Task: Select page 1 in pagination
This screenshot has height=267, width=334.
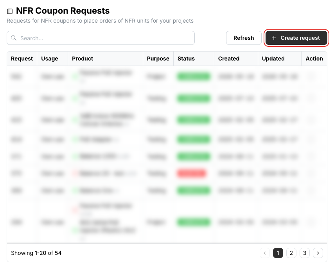Action: (x=278, y=253)
